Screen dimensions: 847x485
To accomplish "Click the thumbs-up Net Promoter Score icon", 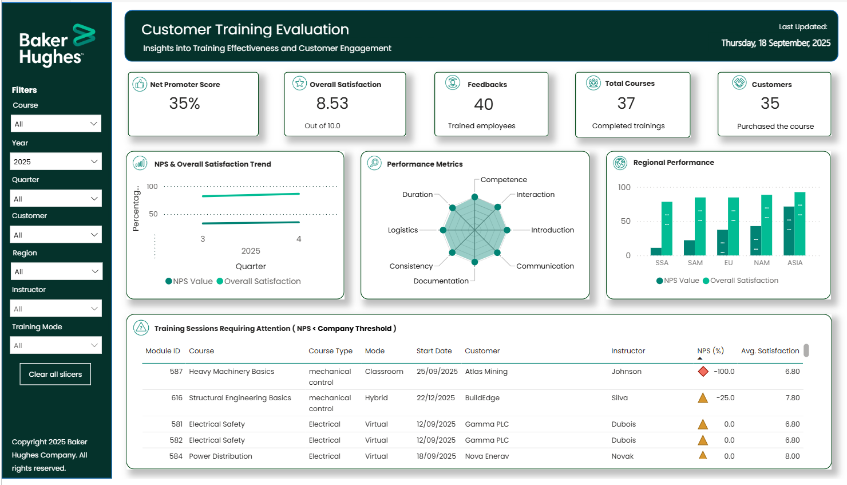I will [x=140, y=84].
